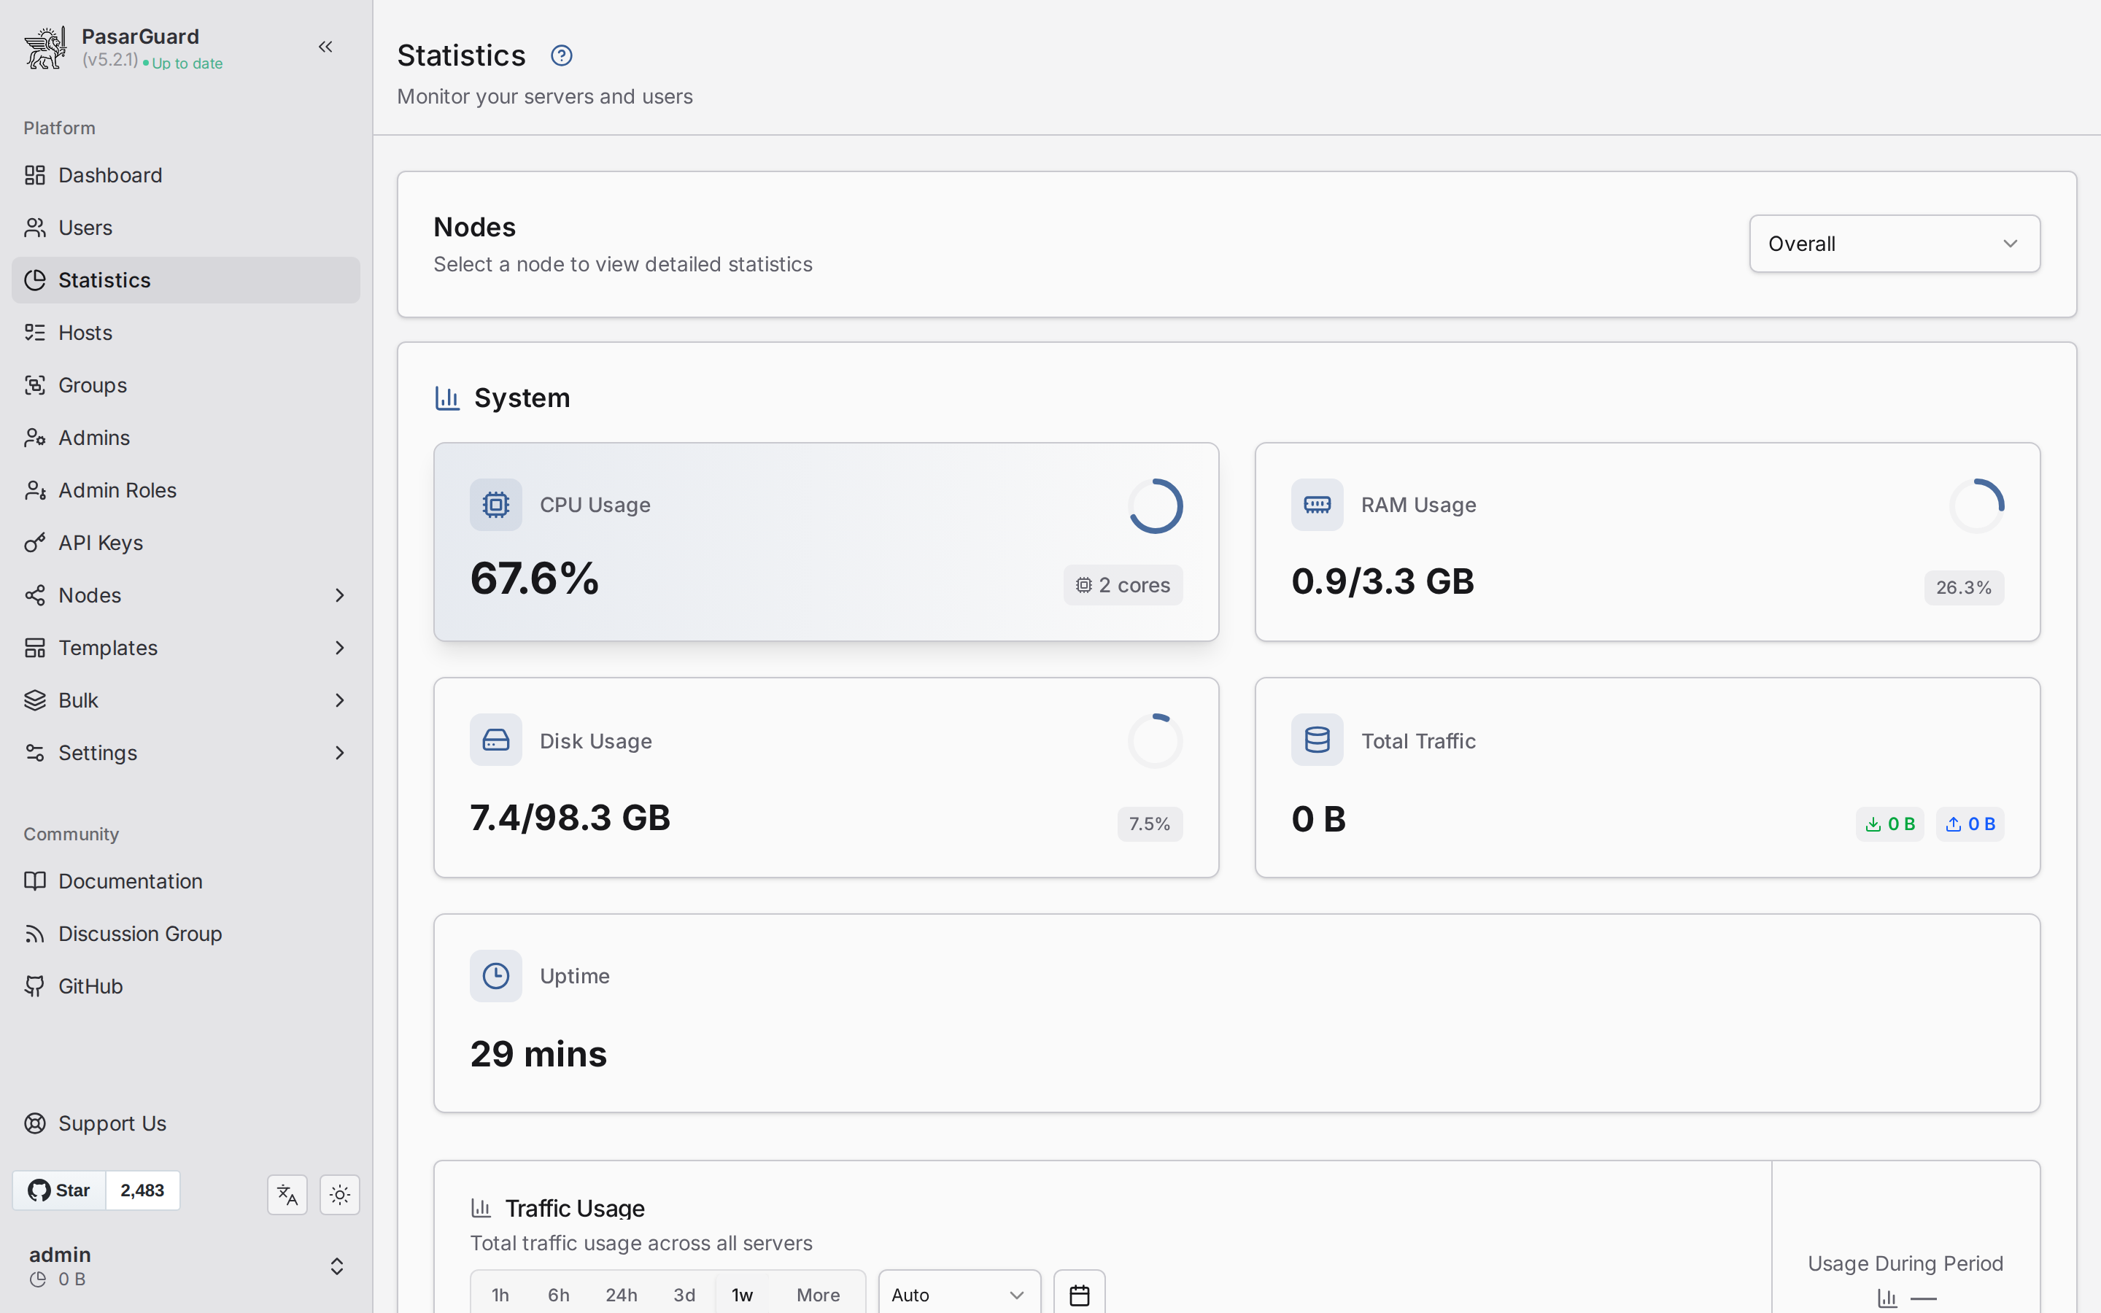Image resolution: width=2101 pixels, height=1313 pixels.
Task: Open the Admins page
Action: click(186, 438)
